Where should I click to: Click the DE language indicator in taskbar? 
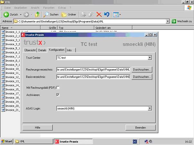pyautogui.click(x=135, y=141)
